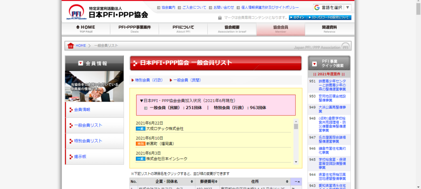Click the Japan PFI/PPP Association round emblem

pos(346,46)
